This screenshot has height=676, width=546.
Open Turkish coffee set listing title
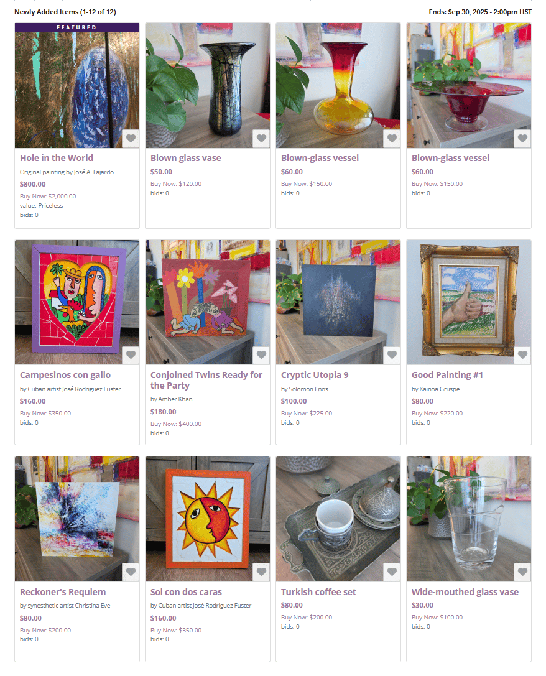coord(318,592)
